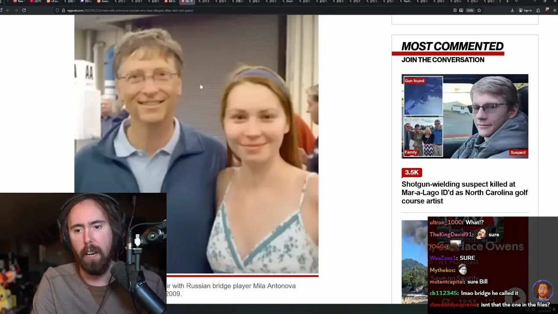Reload the NY Post page
Viewport: 558px width, 314px height.
(x=24, y=10)
